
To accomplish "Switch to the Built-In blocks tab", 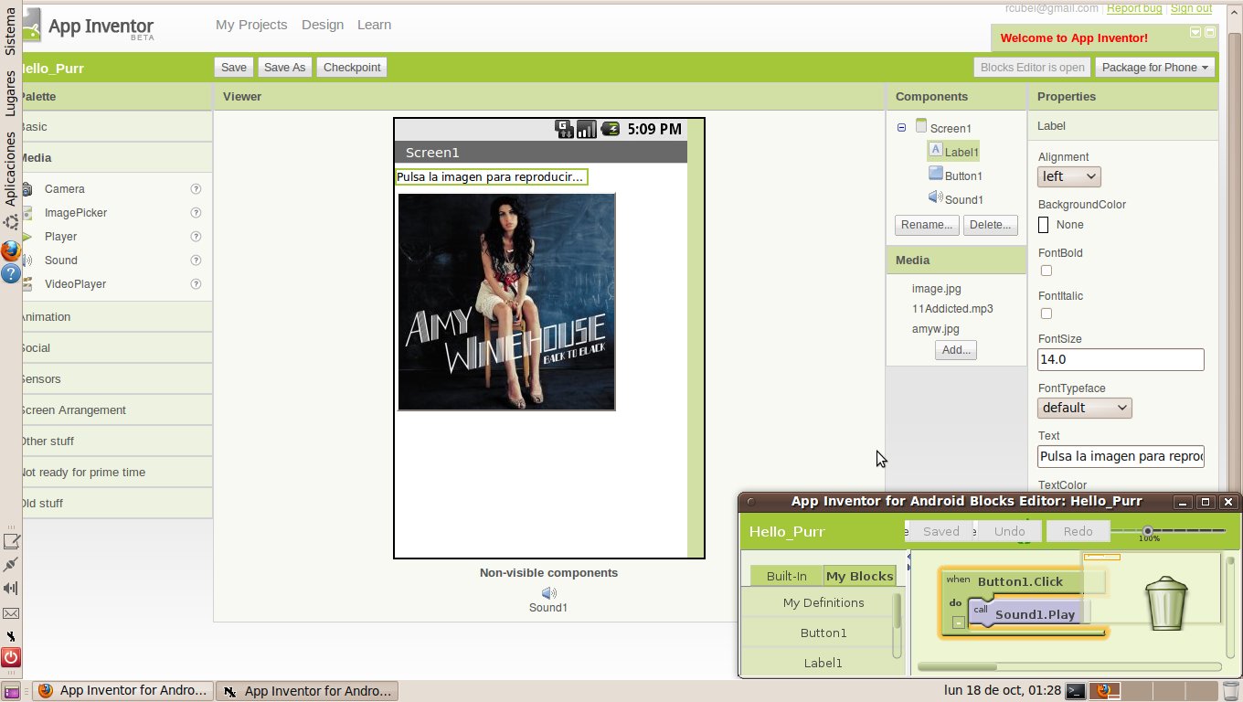I will click(787, 576).
